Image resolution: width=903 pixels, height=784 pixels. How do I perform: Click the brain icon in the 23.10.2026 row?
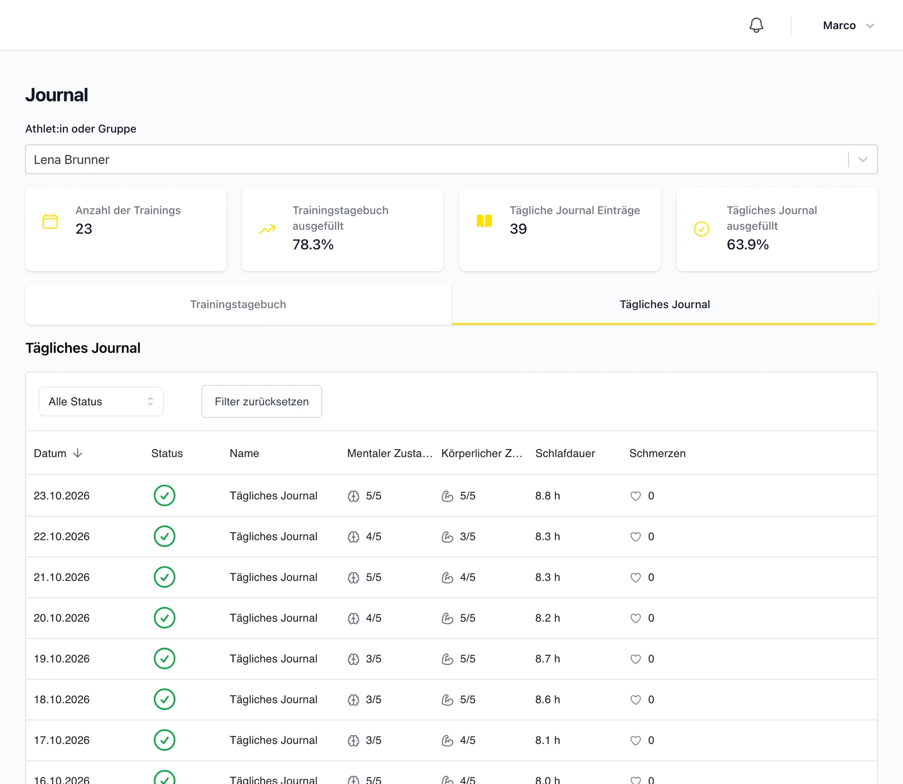354,496
